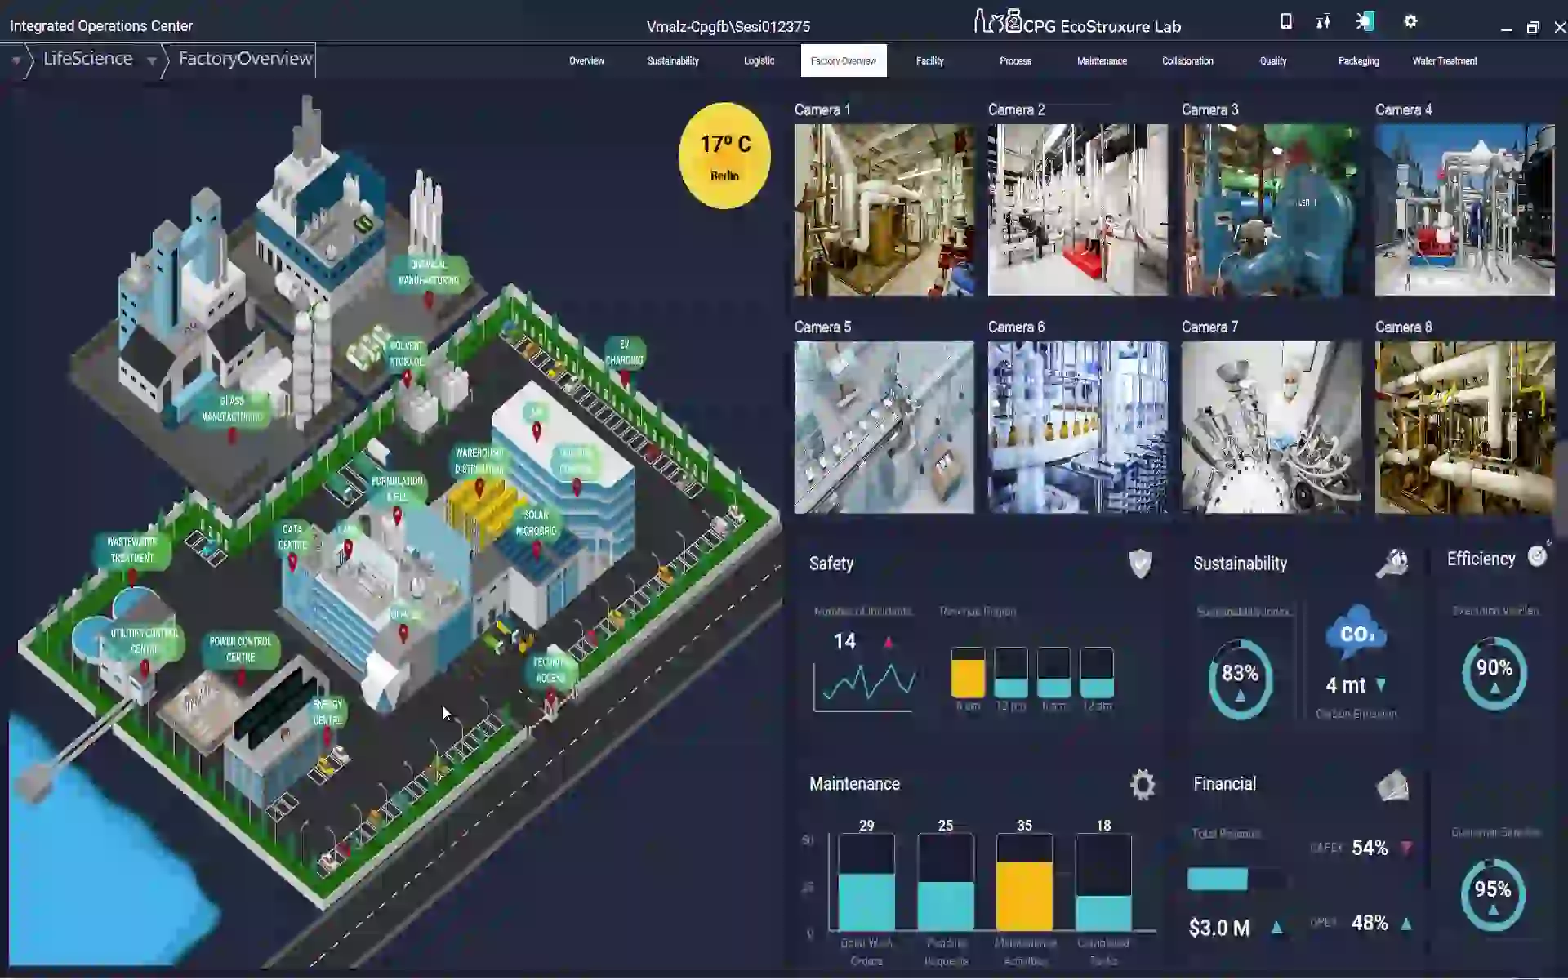This screenshot has height=980, width=1568.
Task: Click the 95% customer gauge
Action: 1493,895
